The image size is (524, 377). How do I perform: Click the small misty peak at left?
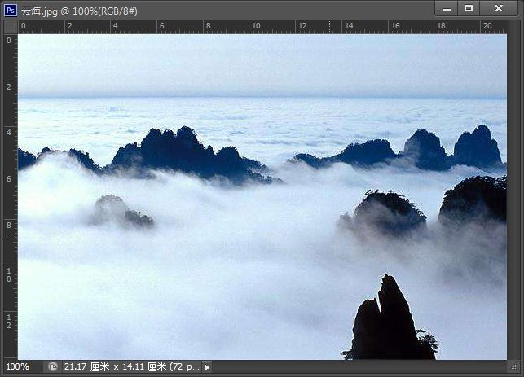[117, 210]
